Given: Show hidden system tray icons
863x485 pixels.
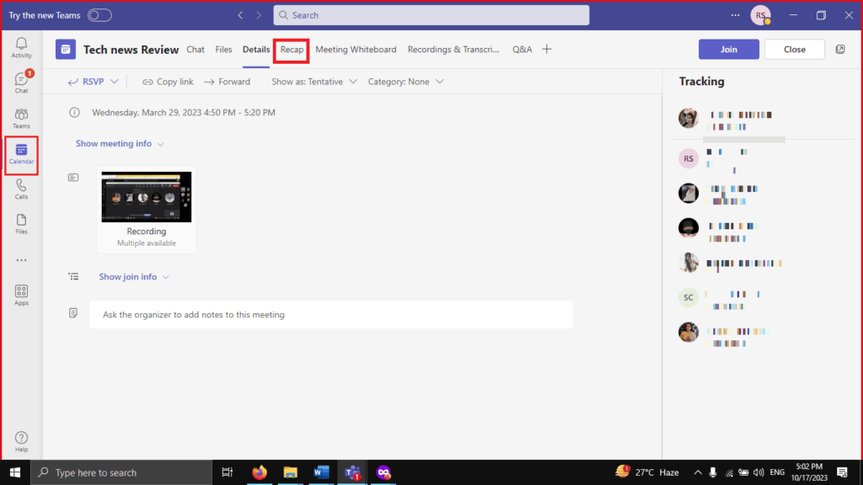Looking at the screenshot, I should [x=698, y=472].
